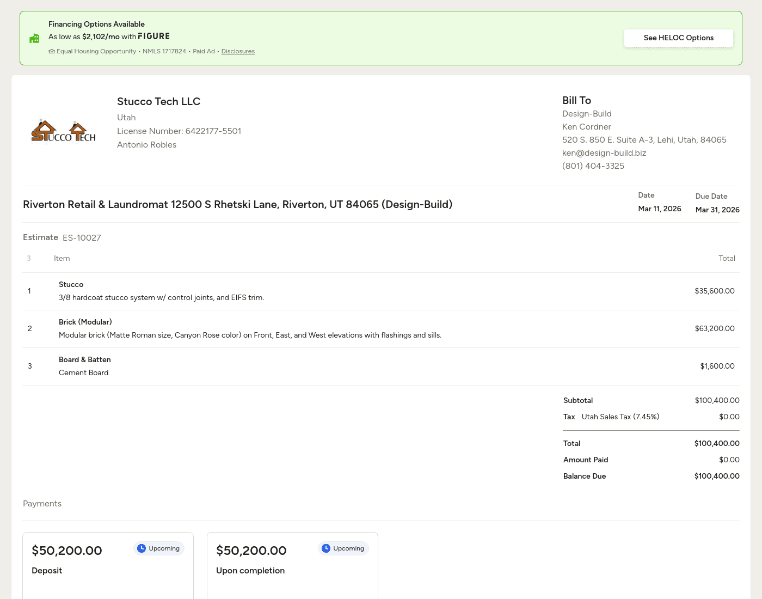762x599 pixels.
Task: Click the ken@design-build.biz email address
Action: click(x=604, y=153)
